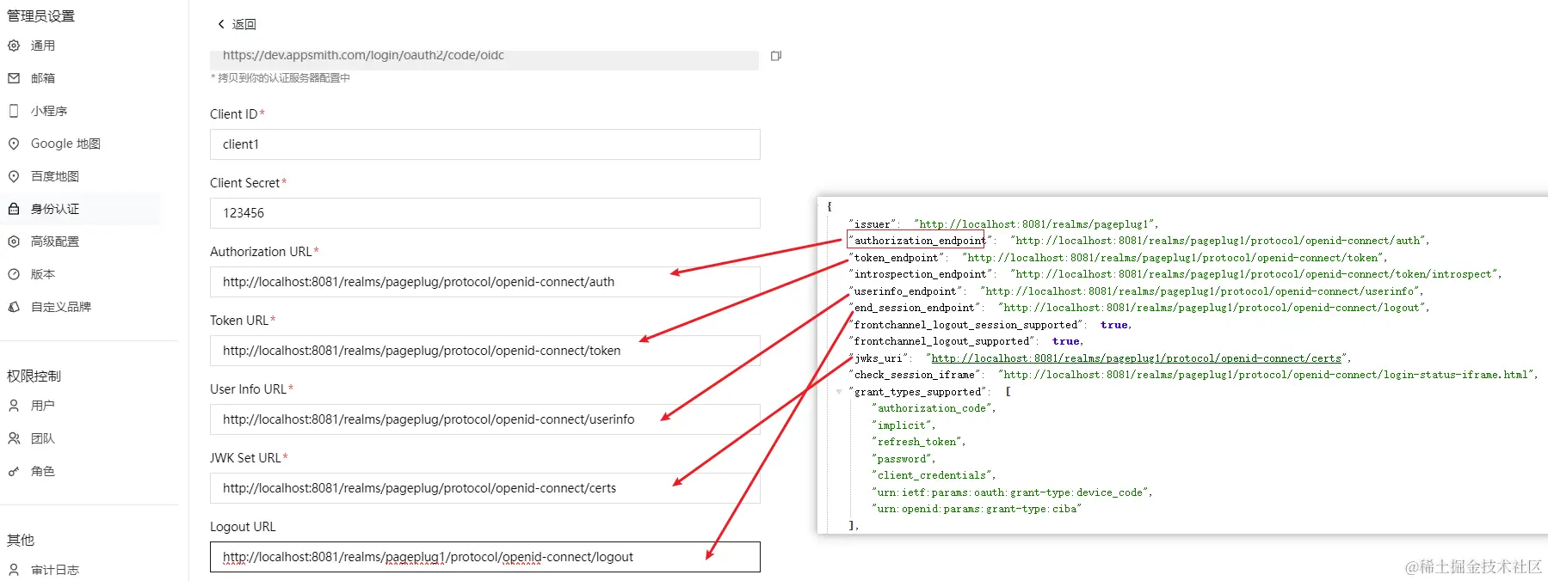Focus the Logout URL input field
1548x581 pixels.
(x=484, y=557)
